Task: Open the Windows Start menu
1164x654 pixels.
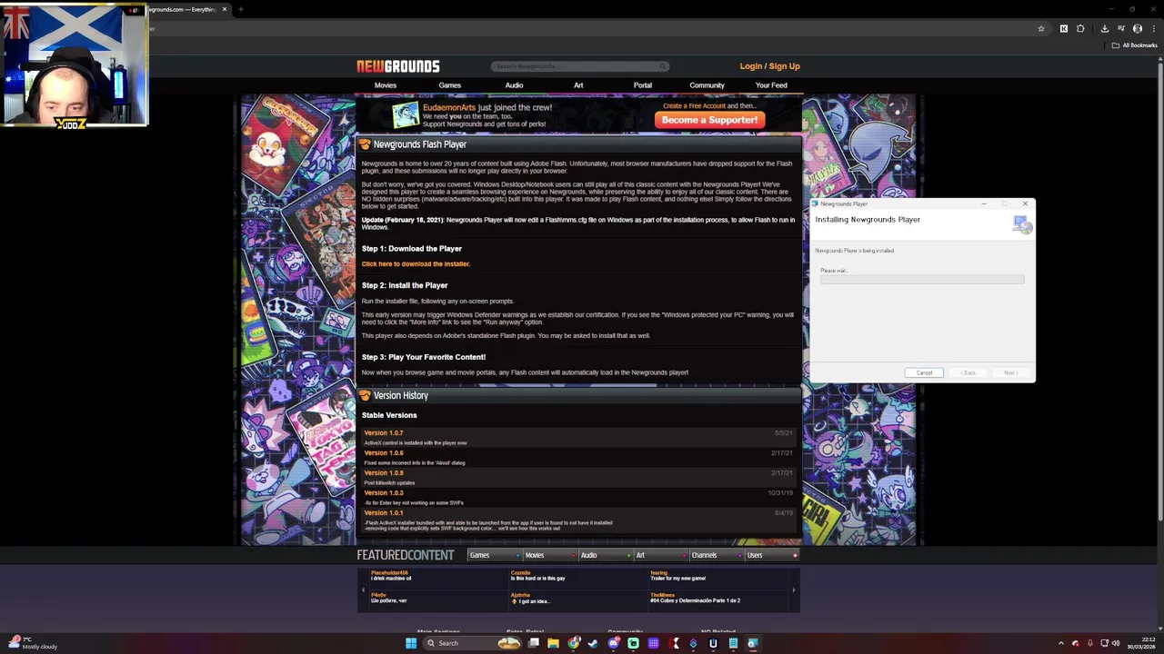Action: pyautogui.click(x=411, y=643)
